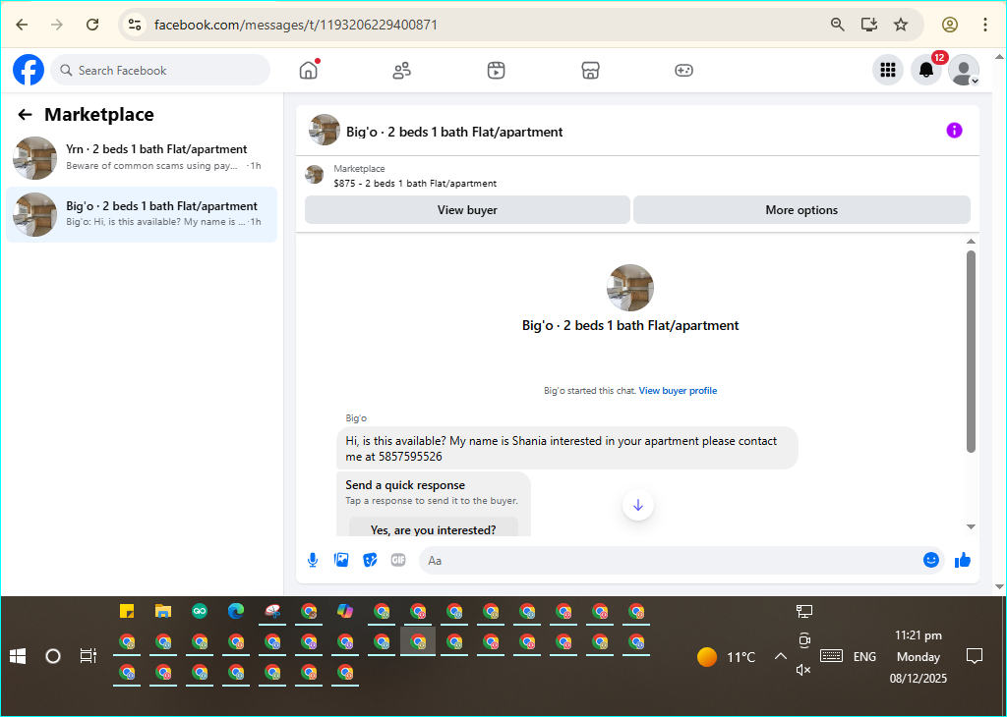
Task: Open the Chrome three-dot menu
Action: (984, 25)
